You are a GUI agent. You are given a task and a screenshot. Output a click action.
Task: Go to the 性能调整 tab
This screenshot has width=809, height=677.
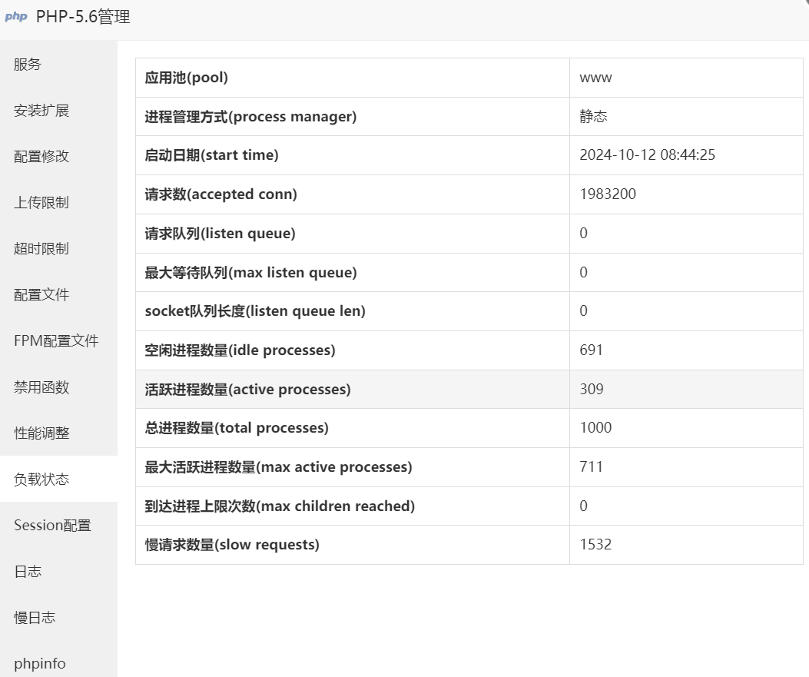pos(58,433)
